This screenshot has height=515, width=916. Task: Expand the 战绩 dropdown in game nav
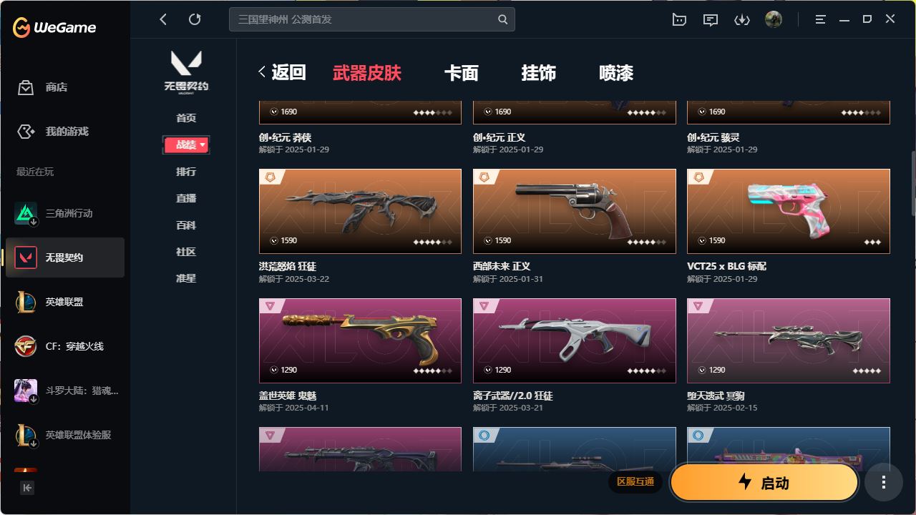click(186, 144)
